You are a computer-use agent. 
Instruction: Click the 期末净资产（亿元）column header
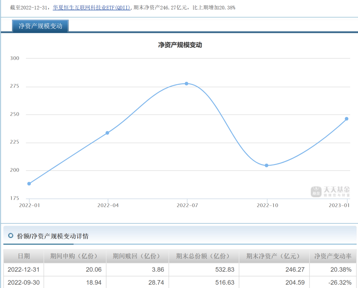[274, 256]
